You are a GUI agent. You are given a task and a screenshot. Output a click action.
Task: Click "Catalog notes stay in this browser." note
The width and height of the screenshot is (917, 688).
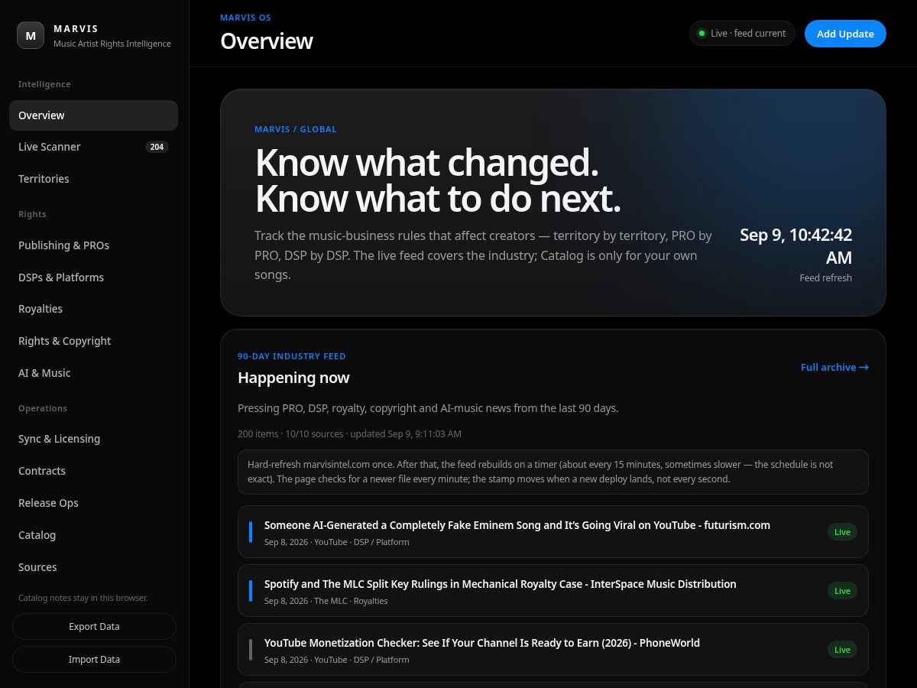coord(83,598)
